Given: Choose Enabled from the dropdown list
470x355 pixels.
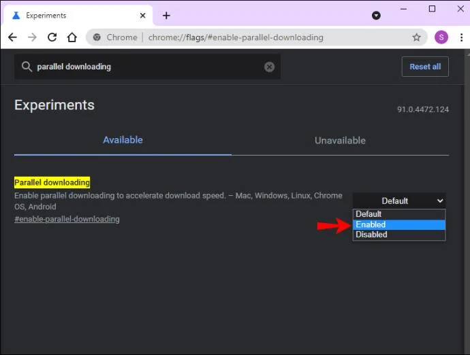Looking at the screenshot, I should [399, 224].
